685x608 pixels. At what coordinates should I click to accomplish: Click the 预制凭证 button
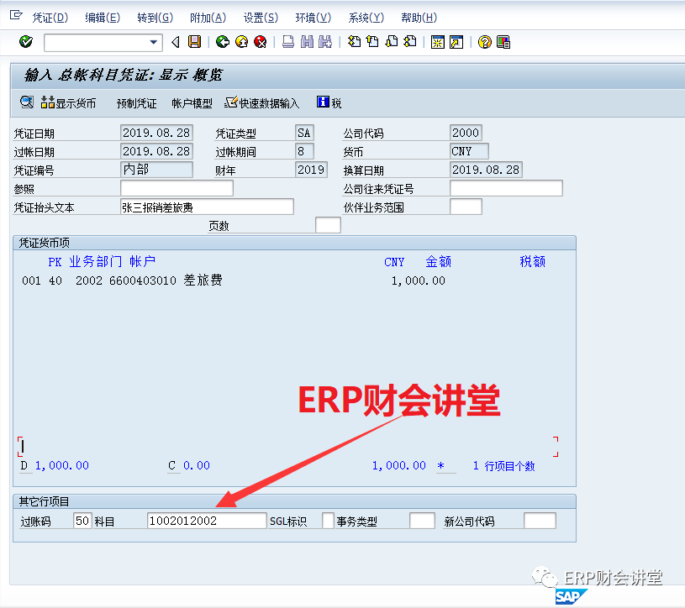click(x=136, y=103)
